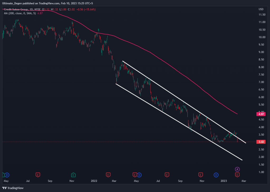This screenshot has width=270, height=192.
Task: Click the 8.50 price axis label
Action: click(x=261, y=59)
